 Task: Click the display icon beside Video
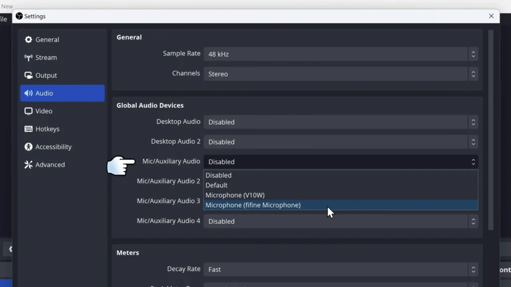pos(28,111)
